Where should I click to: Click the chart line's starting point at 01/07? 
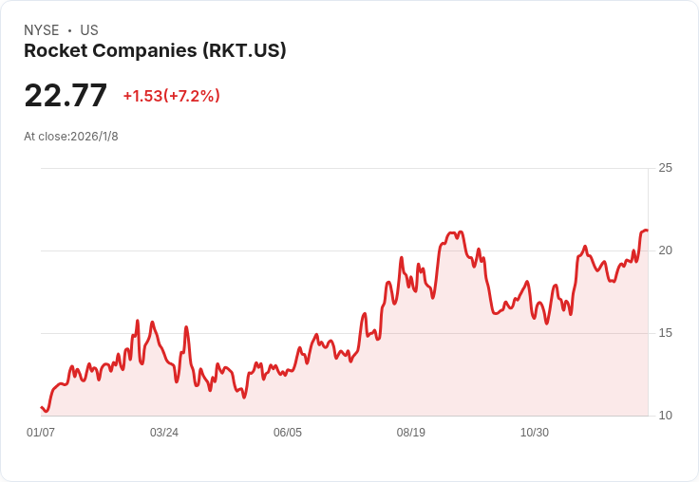pos(42,407)
